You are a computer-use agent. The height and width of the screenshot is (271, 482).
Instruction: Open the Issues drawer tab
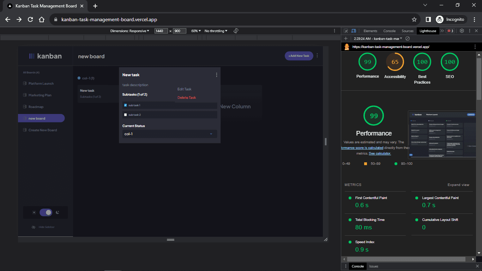coord(374,266)
